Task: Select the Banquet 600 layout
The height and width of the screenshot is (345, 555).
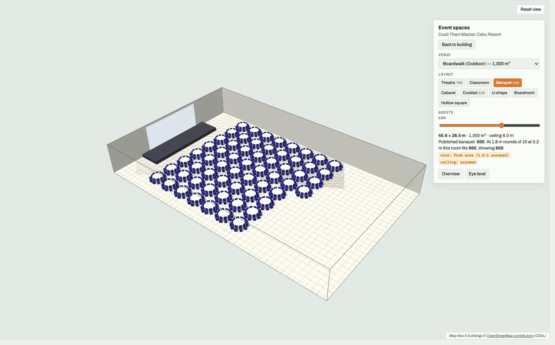Action: [x=507, y=83]
